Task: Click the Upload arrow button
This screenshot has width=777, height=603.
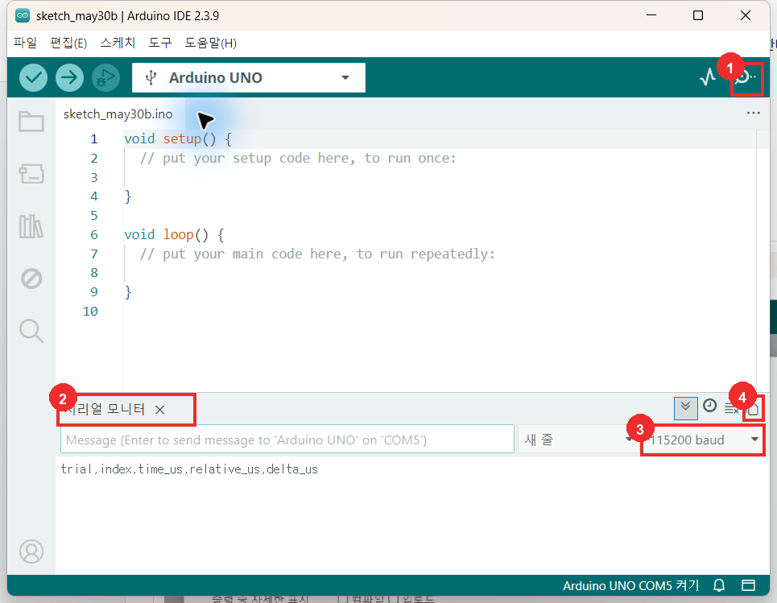Action: [69, 78]
